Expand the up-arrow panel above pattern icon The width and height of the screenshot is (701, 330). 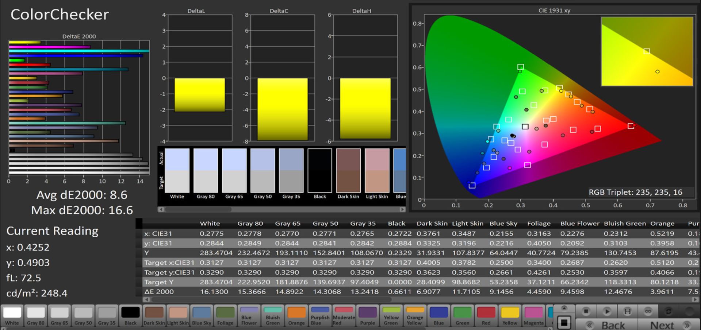pos(564,308)
